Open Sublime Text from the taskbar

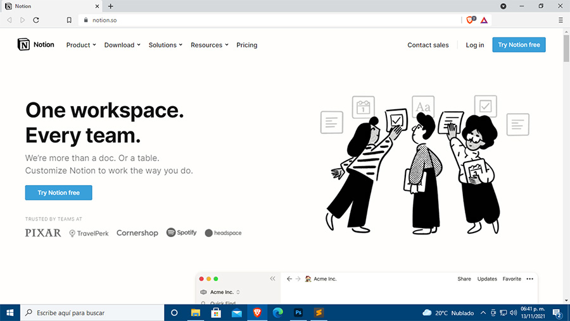(319, 312)
